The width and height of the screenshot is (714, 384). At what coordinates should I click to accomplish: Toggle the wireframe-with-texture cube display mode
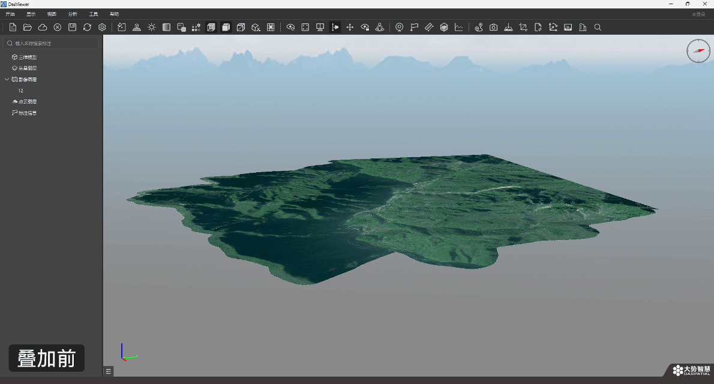211,28
